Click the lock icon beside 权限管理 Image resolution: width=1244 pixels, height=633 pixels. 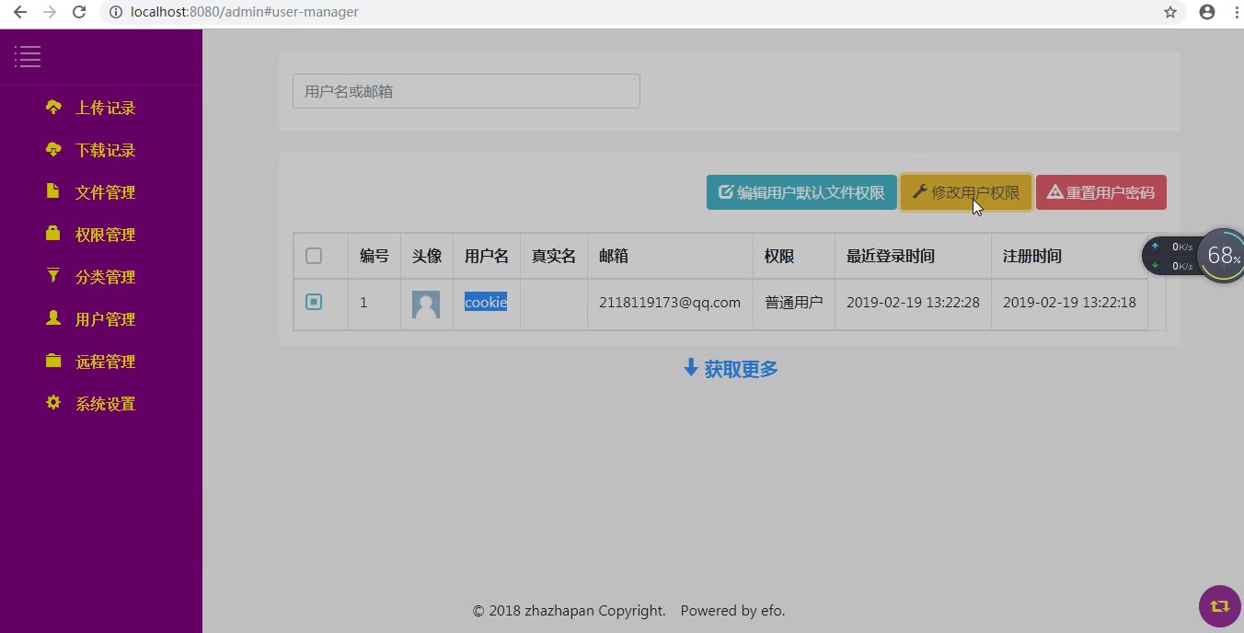click(x=53, y=234)
